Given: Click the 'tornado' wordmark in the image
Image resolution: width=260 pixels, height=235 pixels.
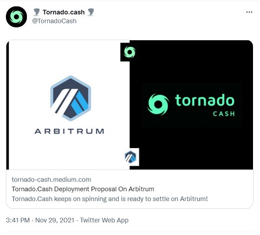Looking at the screenshot, I should (x=205, y=100).
